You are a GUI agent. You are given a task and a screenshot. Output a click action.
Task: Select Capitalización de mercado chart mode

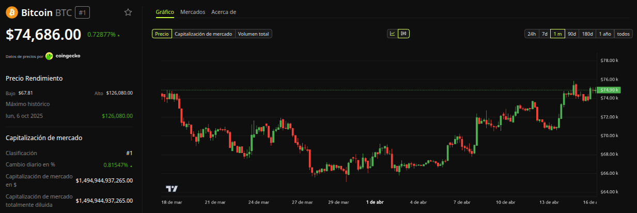tap(204, 34)
